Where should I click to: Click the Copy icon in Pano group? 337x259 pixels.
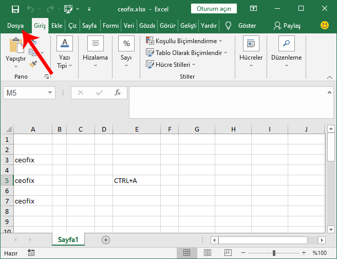point(33,52)
